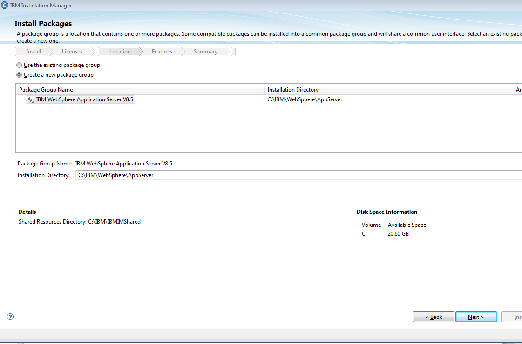Click the package group icon beside WebSphere V8.5
Screen dimensions: 522x344
click(x=31, y=99)
